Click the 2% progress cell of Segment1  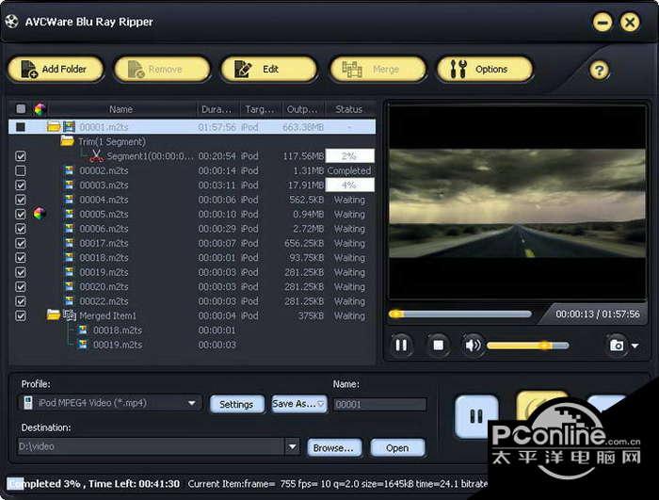point(349,156)
